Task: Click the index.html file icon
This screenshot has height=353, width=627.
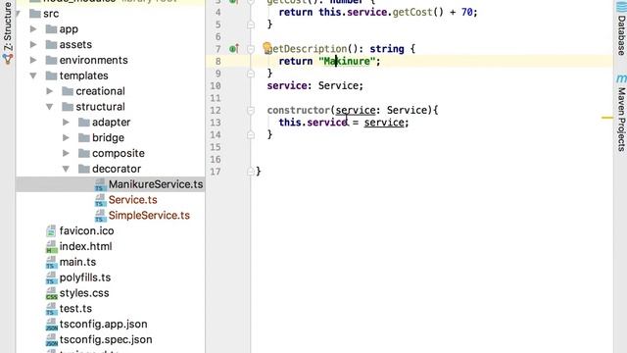Action: [x=51, y=247]
